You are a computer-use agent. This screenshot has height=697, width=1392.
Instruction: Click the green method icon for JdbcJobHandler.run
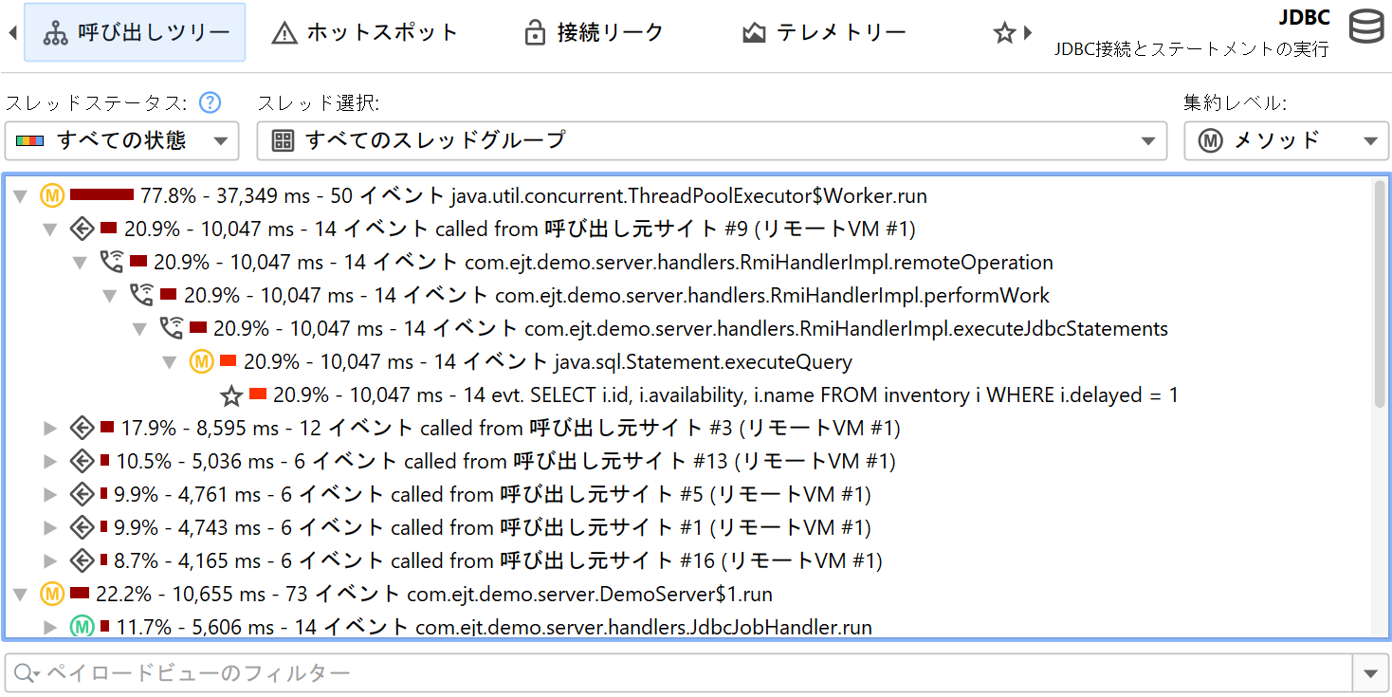82,627
